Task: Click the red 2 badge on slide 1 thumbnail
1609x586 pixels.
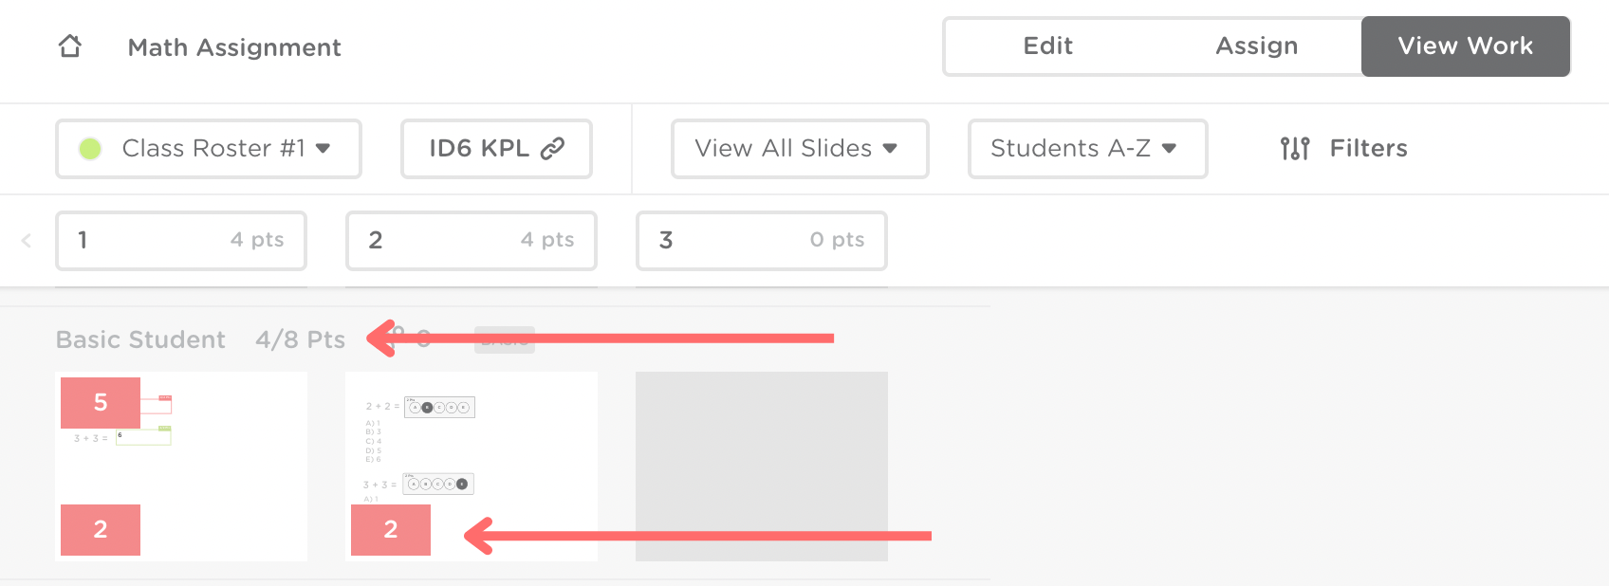Action: pyautogui.click(x=101, y=529)
